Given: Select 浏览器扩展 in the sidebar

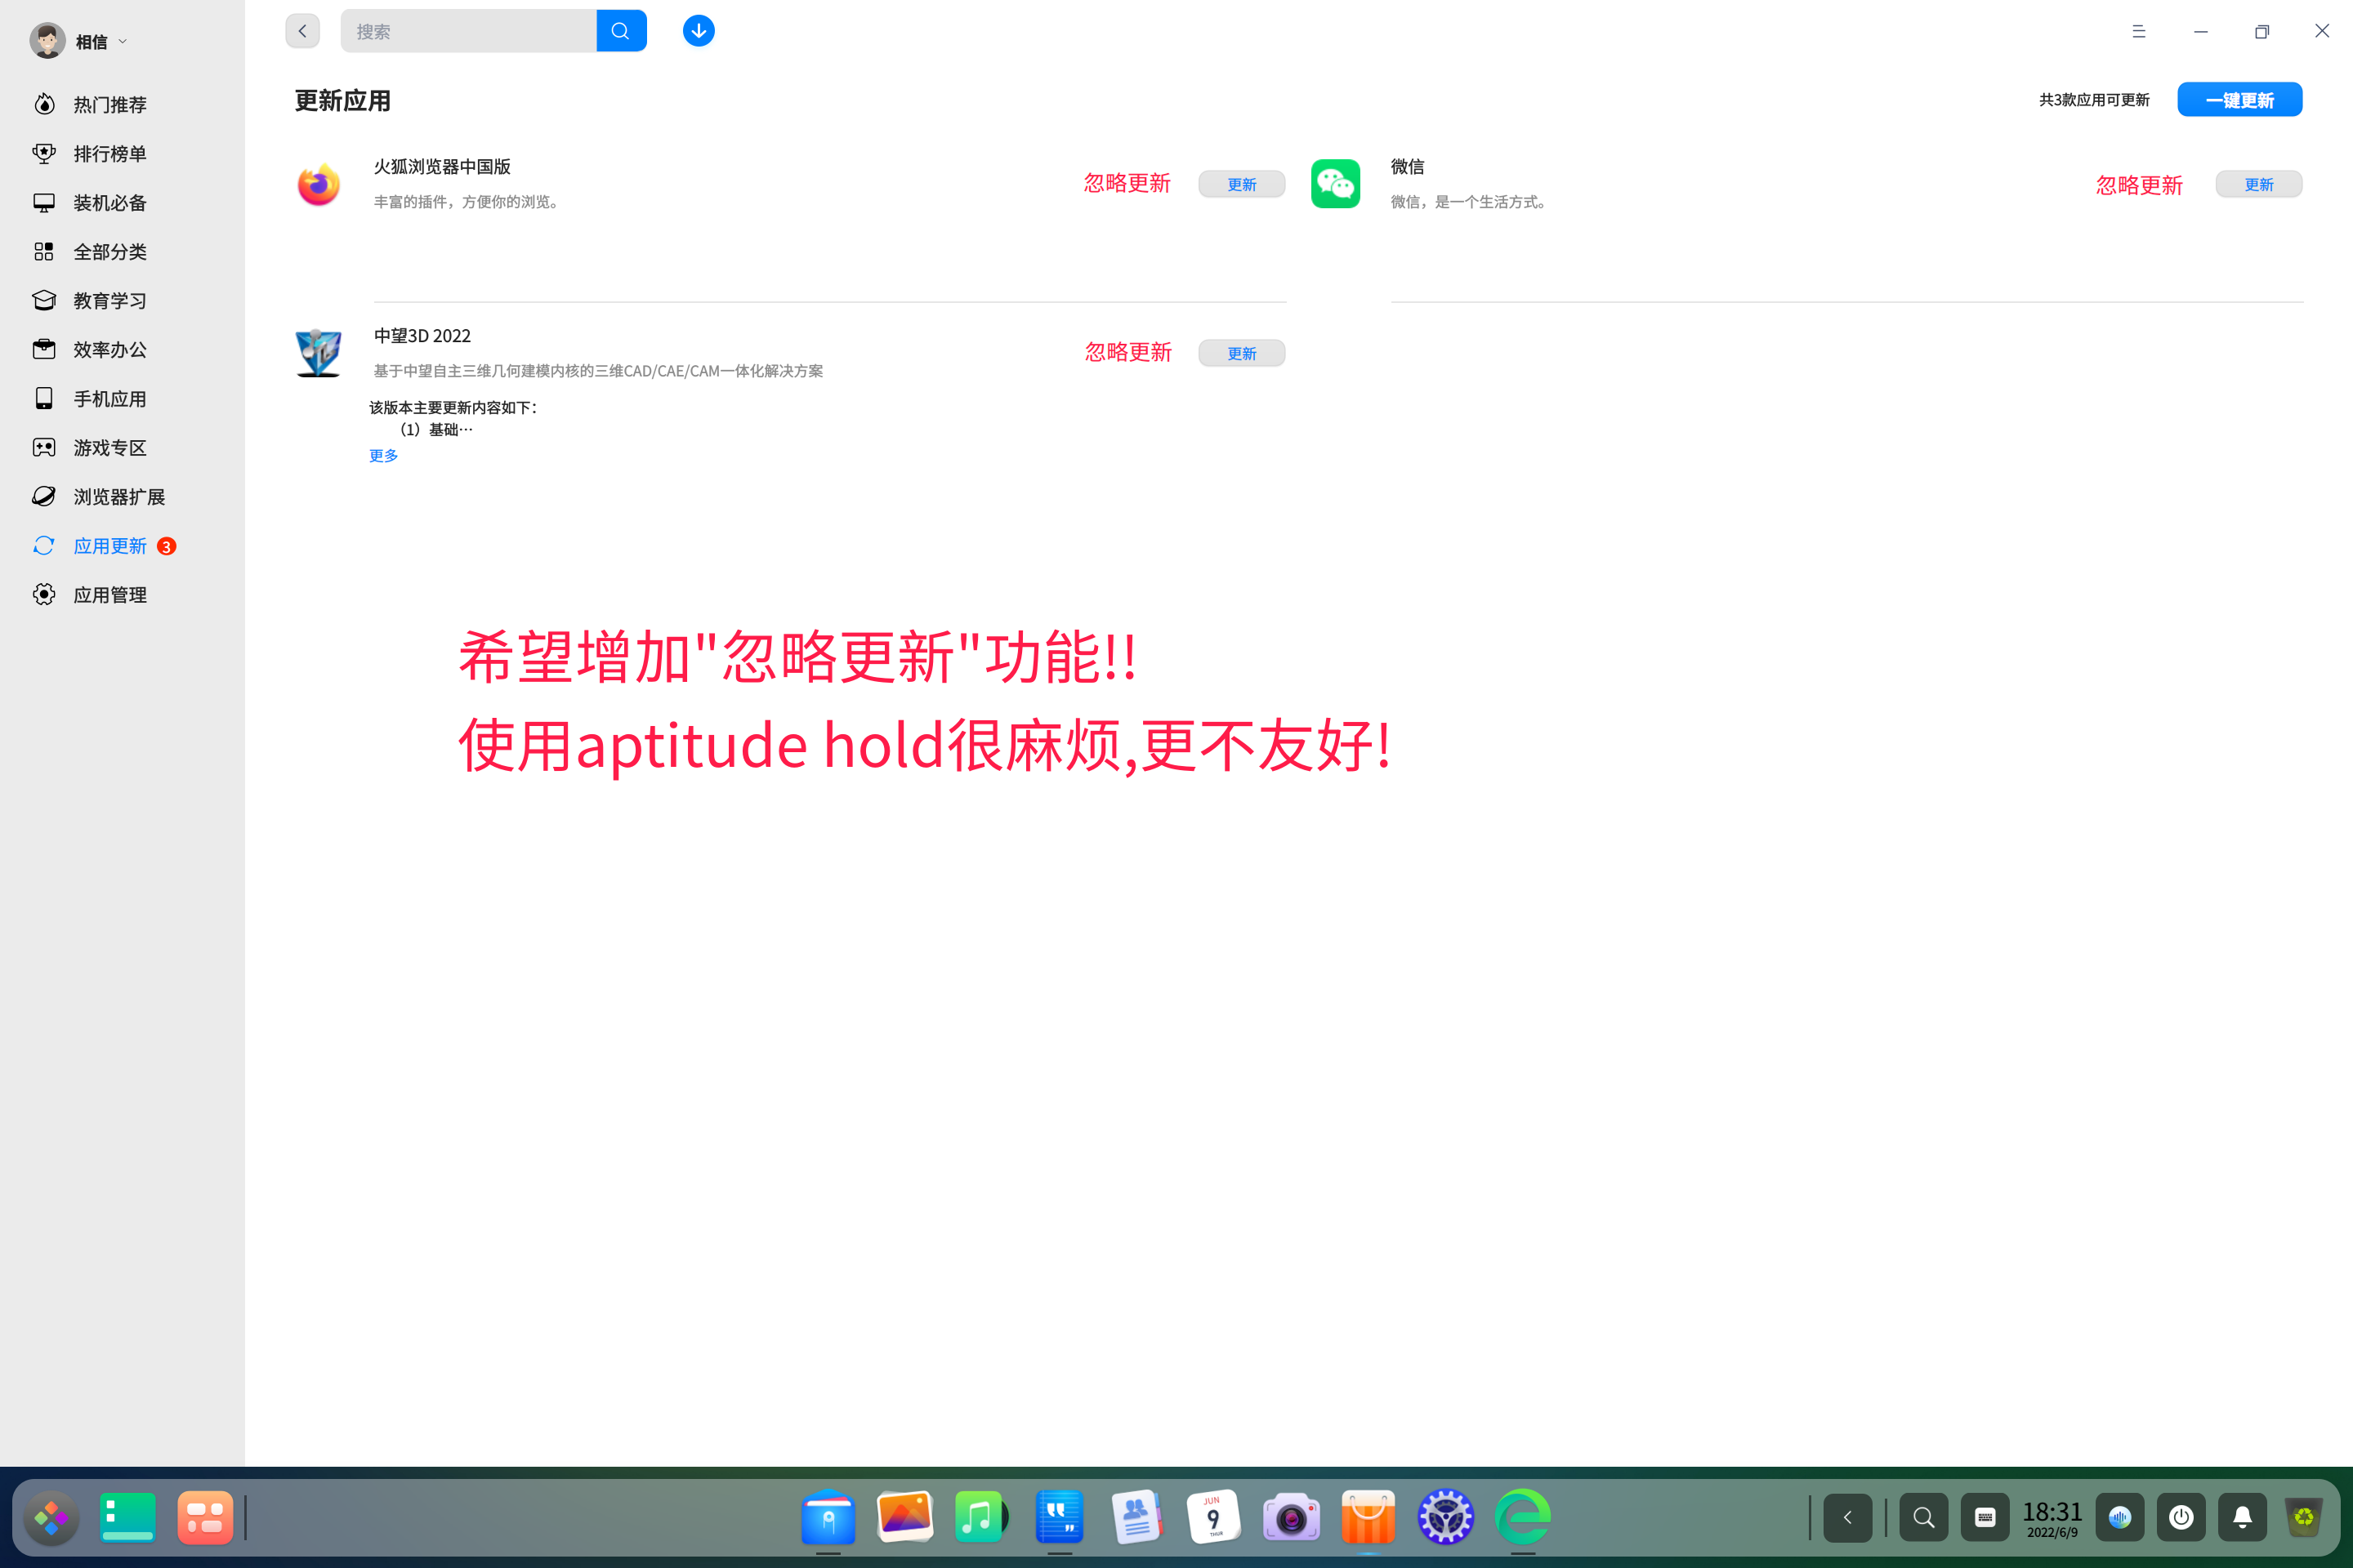Looking at the screenshot, I should pos(119,497).
